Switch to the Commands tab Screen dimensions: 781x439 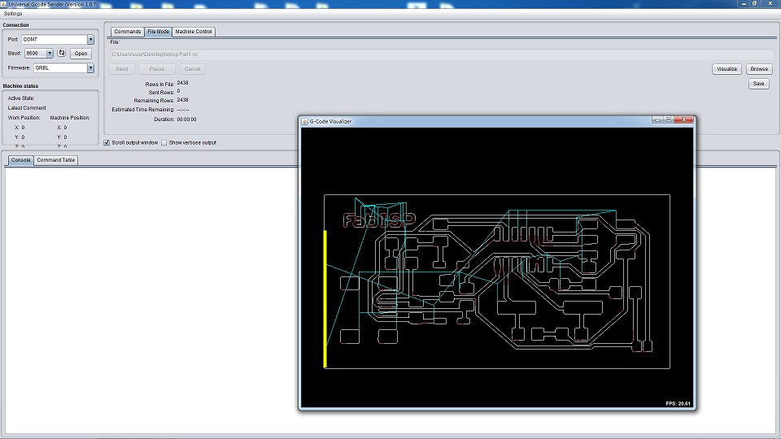[128, 32]
